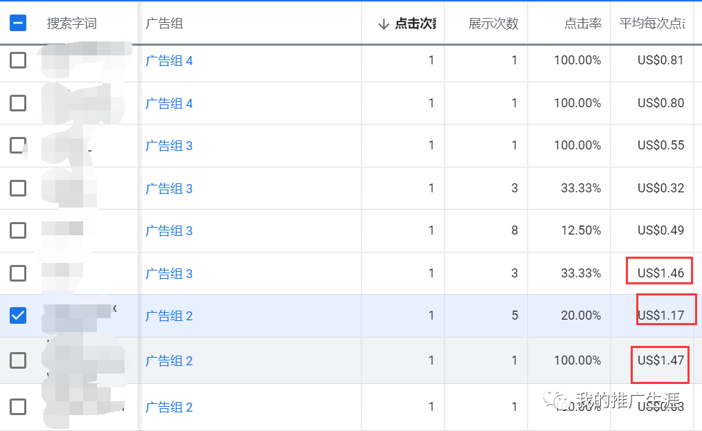Select the red-boxed US$1.46 cost cell
The height and width of the screenshot is (431, 702).
(x=659, y=270)
